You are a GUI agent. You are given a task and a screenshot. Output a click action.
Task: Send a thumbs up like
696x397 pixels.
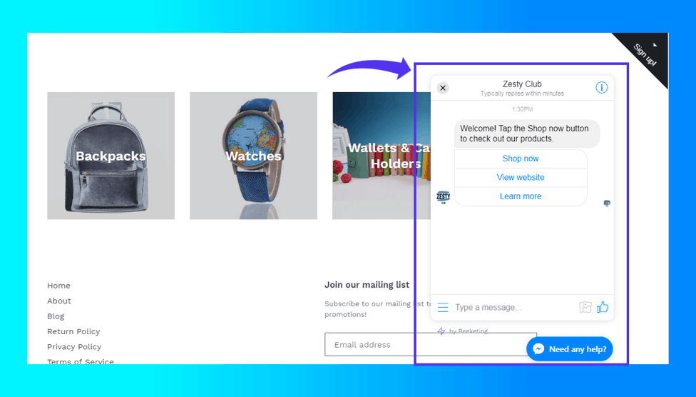click(x=603, y=307)
